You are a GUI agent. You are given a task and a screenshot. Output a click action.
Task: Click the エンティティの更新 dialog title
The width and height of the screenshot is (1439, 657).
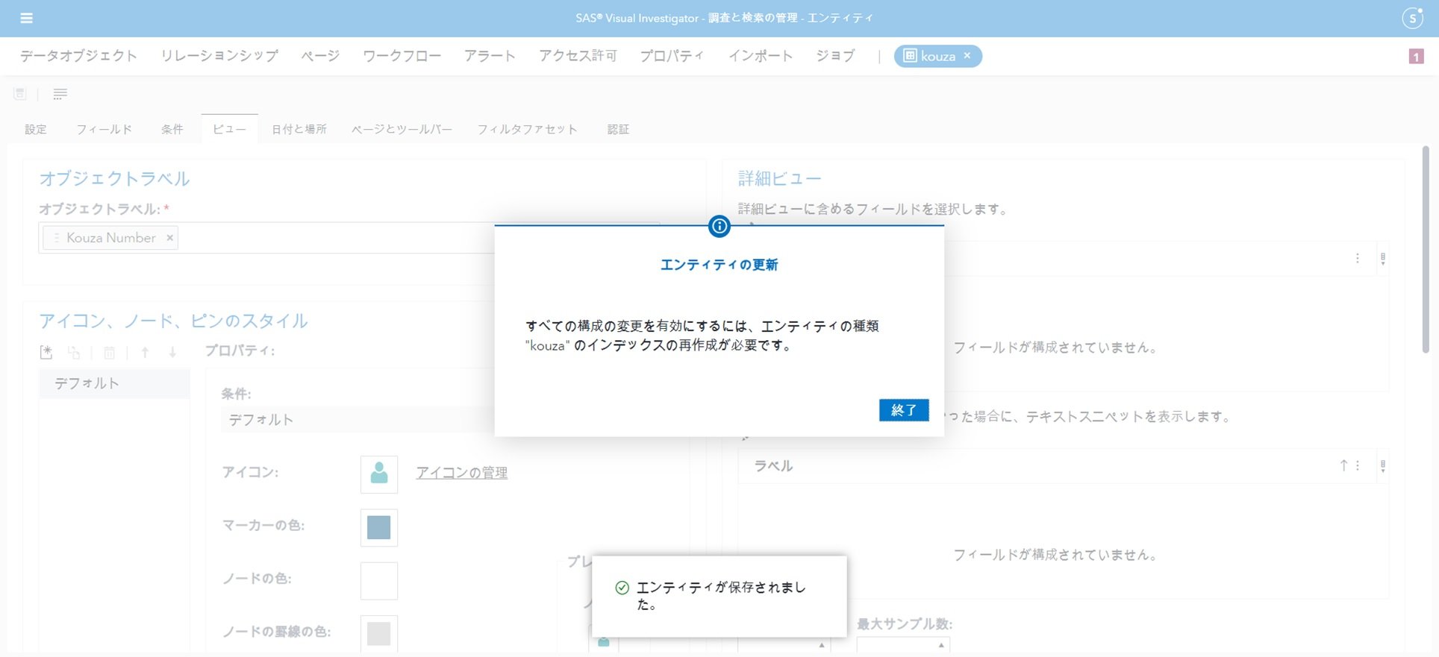click(719, 265)
